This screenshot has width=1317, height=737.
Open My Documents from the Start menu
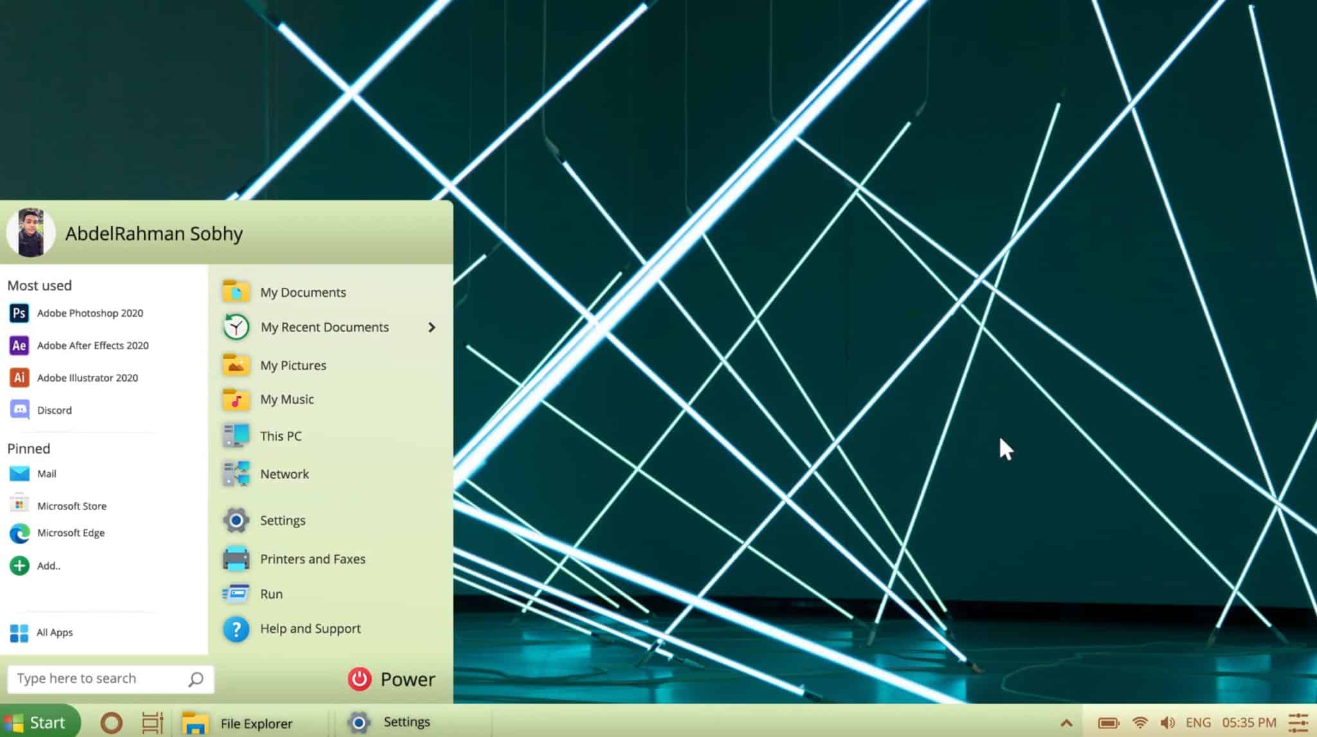[x=302, y=292]
